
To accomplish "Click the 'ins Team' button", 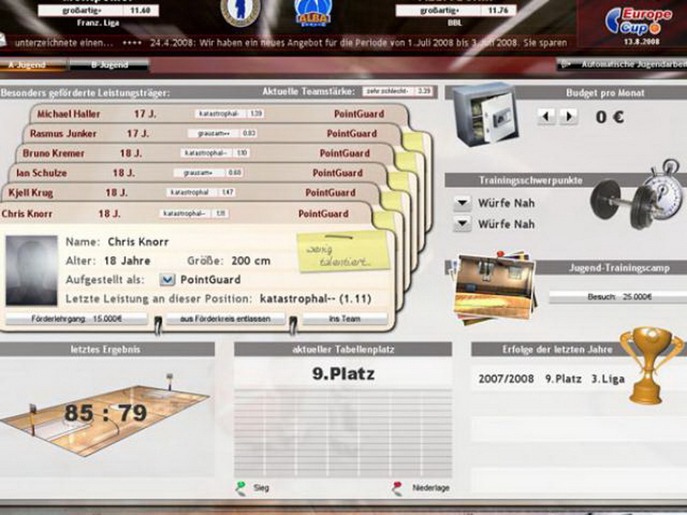I will (x=345, y=319).
